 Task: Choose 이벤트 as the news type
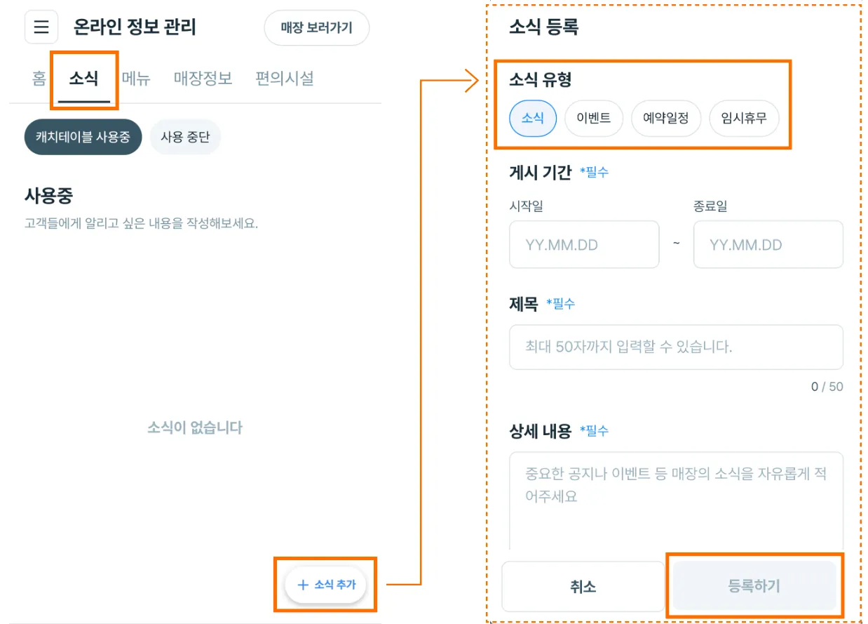[593, 118]
